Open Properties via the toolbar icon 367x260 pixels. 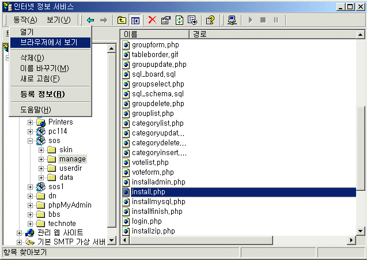(165, 20)
